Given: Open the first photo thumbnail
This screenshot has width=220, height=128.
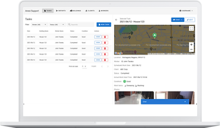Looking at the screenshot, I should [x=134, y=98].
